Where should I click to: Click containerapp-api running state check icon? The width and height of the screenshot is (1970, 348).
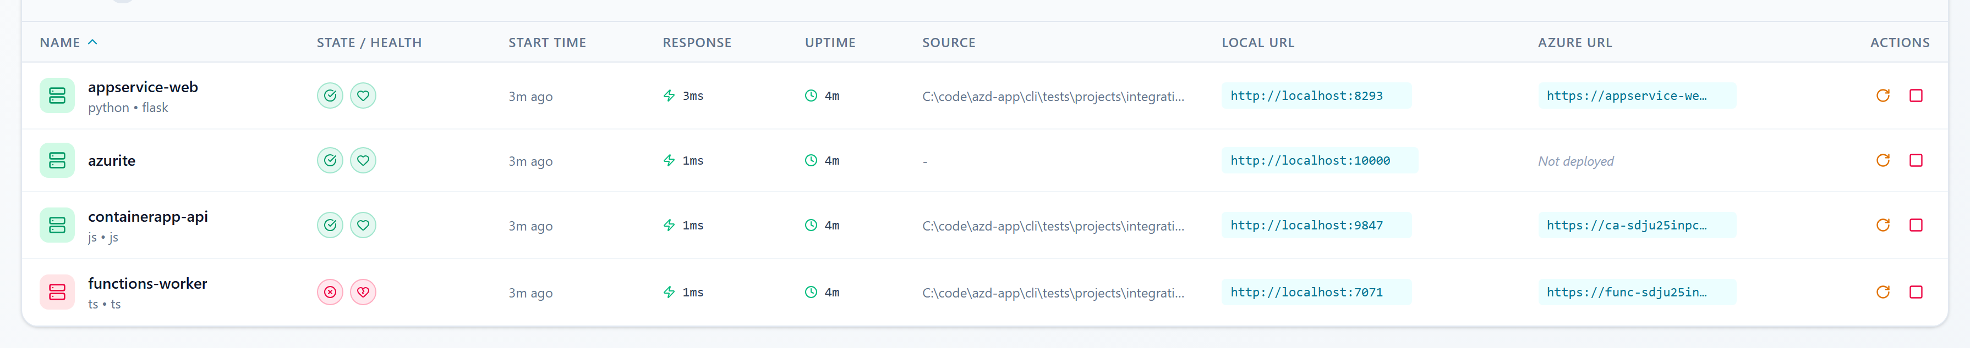[330, 225]
